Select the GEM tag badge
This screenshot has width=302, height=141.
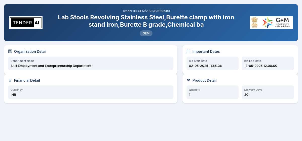tap(146, 33)
